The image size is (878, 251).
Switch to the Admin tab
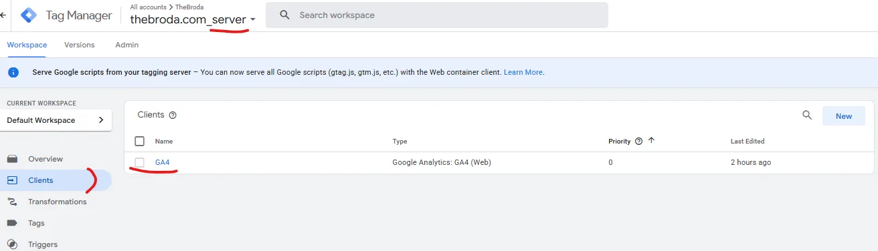click(127, 45)
